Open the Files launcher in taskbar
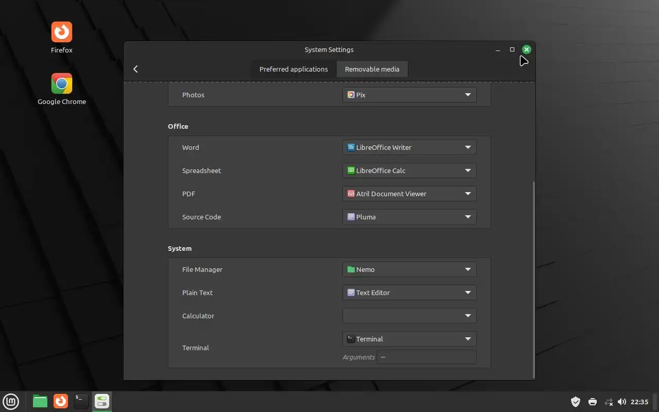This screenshot has height=412, width=659. click(40, 401)
